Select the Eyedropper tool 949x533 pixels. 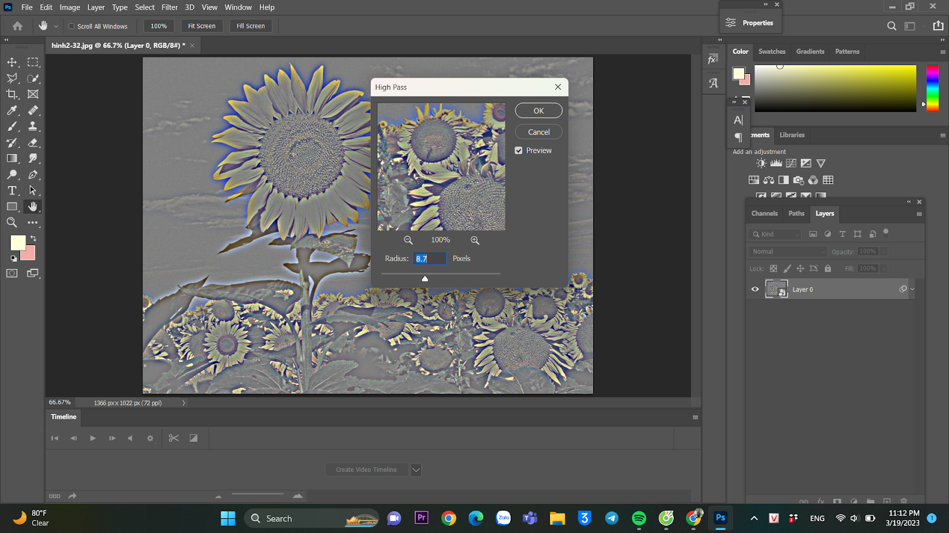click(12, 110)
